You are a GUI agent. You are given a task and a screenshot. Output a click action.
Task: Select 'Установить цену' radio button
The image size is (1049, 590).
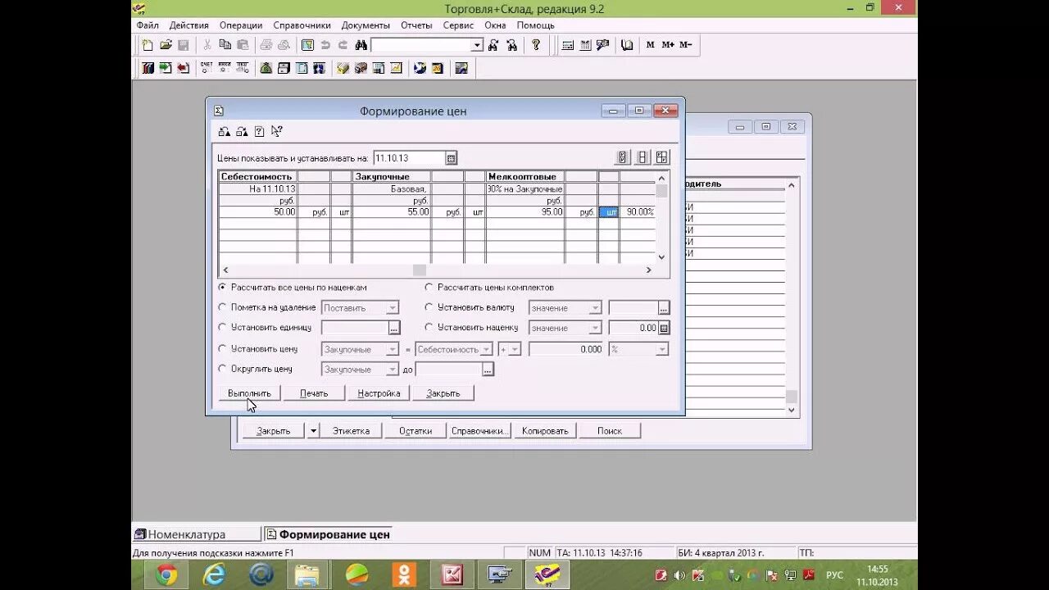click(x=222, y=348)
